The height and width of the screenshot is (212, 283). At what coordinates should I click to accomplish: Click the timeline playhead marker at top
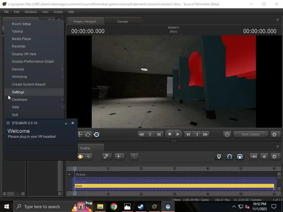tap(75, 169)
